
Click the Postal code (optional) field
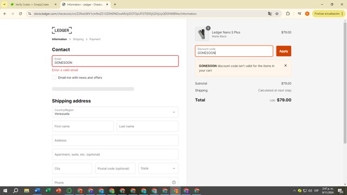[x=115, y=168]
